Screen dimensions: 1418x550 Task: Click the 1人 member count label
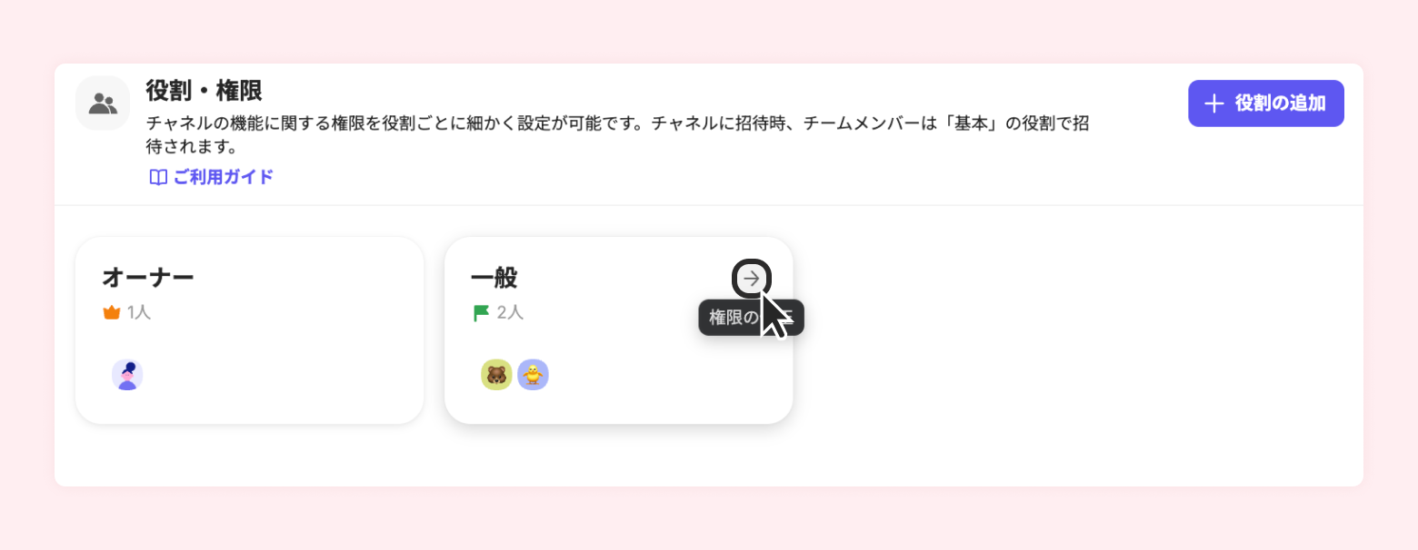(139, 312)
